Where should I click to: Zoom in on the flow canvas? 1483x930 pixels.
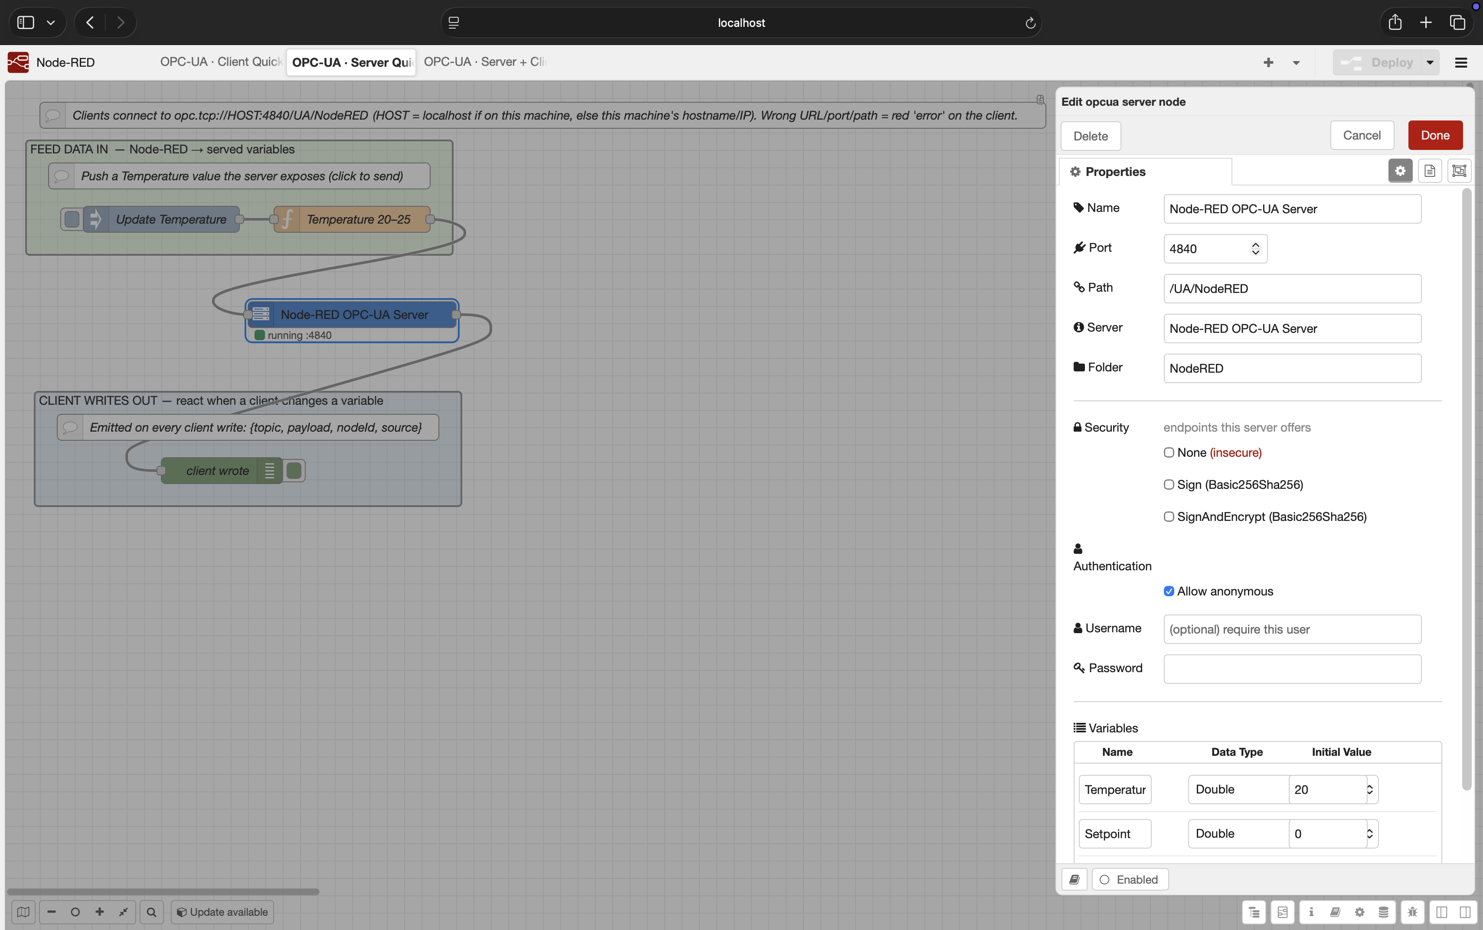(x=99, y=912)
